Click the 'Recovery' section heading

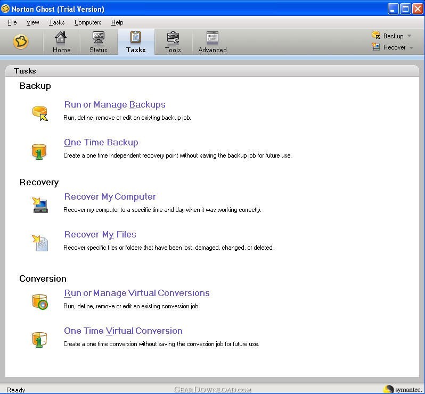[39, 183]
